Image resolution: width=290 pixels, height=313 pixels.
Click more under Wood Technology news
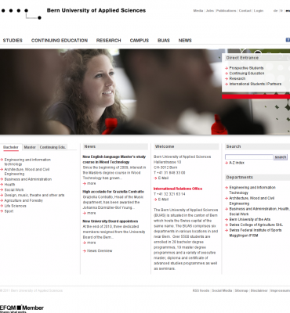pos(91,183)
